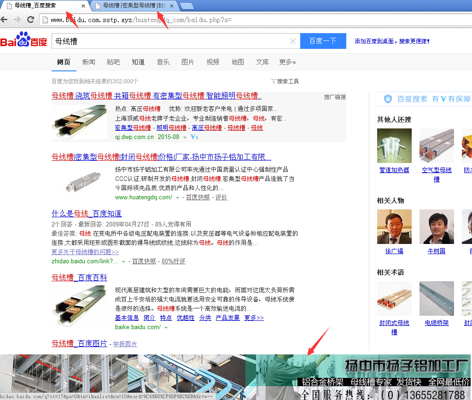
Task: Click the huatengdq result product thumbnail
Action: (83, 182)
